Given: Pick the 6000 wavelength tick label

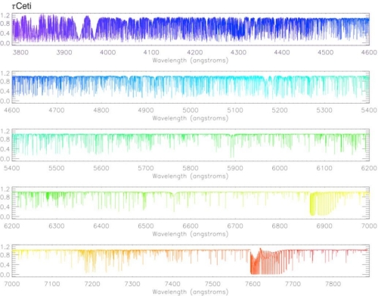Looking at the screenshot, I should [280, 168].
